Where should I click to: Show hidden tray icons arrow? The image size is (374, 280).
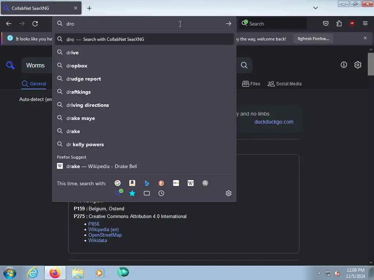[319, 273]
